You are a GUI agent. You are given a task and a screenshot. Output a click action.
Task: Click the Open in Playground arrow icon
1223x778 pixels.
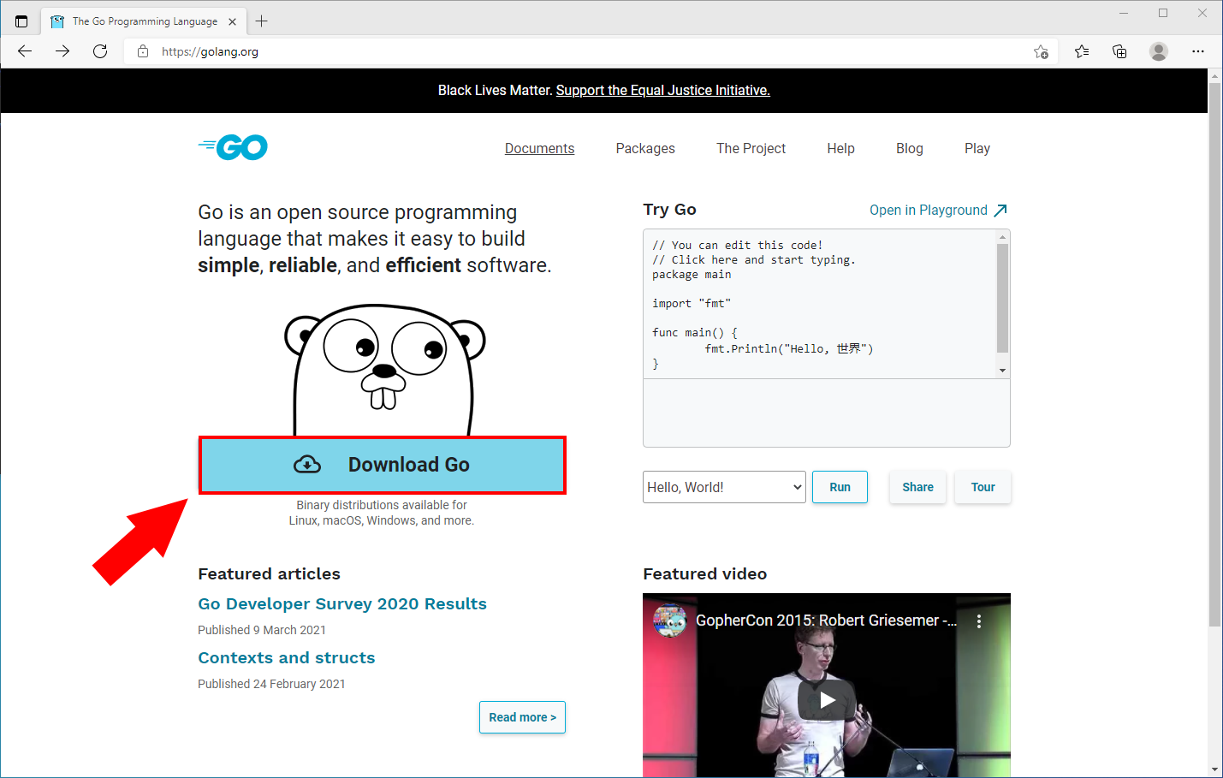[1000, 211]
